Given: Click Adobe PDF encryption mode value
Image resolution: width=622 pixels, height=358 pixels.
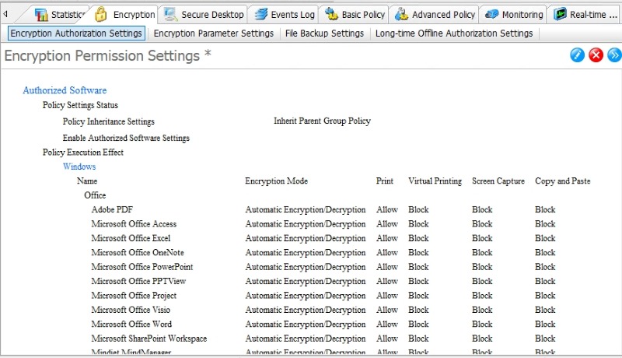Looking at the screenshot, I should pos(305,209).
